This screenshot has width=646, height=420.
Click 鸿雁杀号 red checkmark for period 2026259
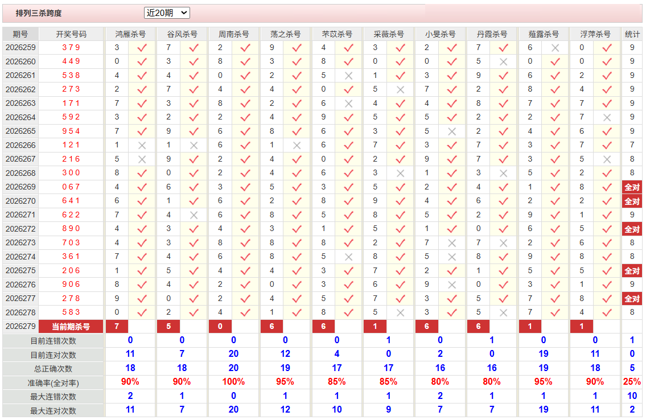[142, 48]
